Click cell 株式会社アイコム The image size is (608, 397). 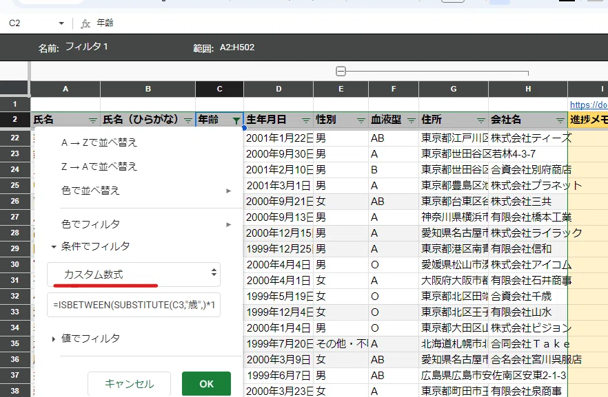(x=528, y=265)
